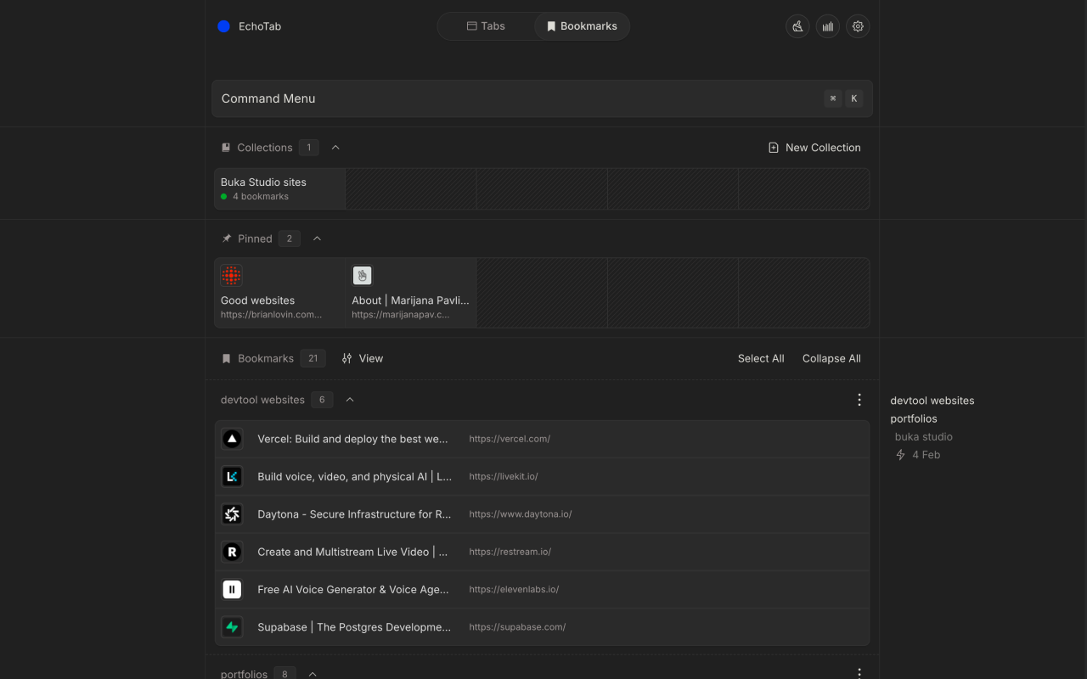Viewport: 1087px width, 679px height.
Task: Open the settings gear icon
Action: (x=858, y=26)
